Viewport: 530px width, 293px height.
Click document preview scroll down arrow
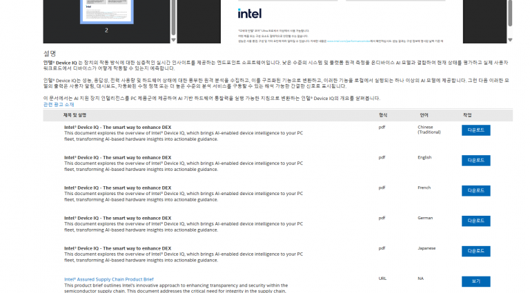coord(510,40)
